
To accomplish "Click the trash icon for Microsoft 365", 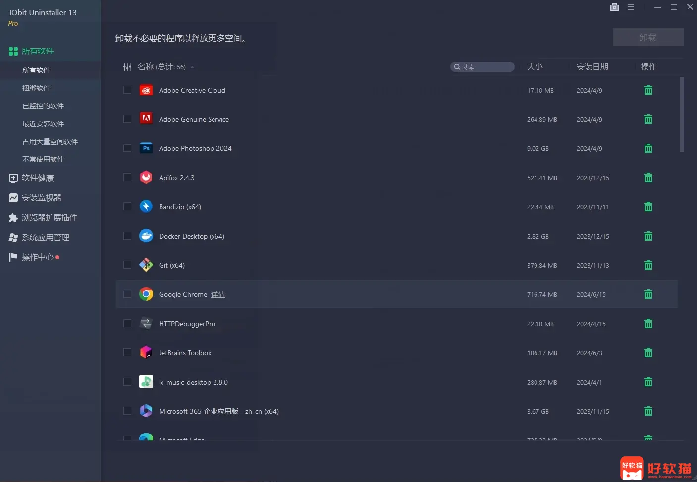I will (648, 411).
